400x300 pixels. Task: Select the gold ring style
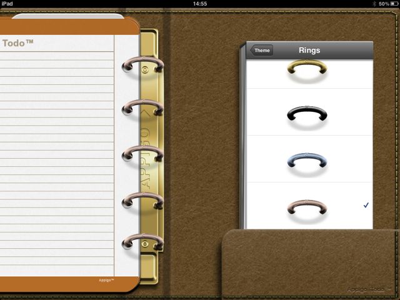pos(309,74)
